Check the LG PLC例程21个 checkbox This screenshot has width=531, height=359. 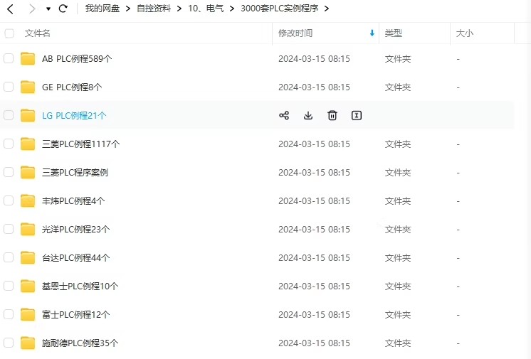tap(9, 115)
